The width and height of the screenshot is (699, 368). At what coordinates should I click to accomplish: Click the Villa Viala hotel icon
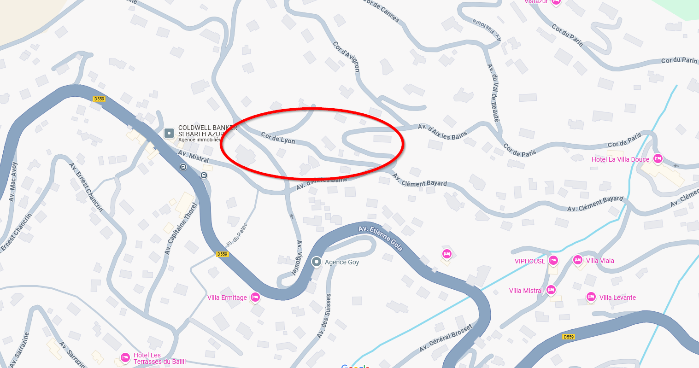click(x=578, y=260)
